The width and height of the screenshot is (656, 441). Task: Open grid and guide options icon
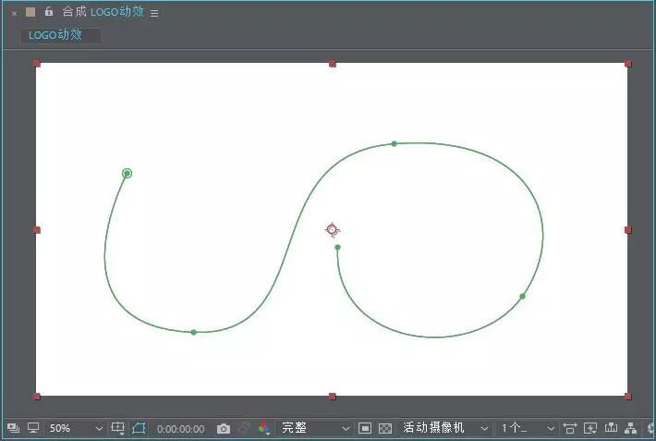(x=118, y=428)
